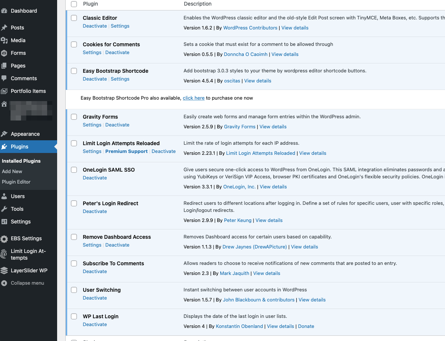Select the OneLogin SAML SSO checkbox
445x341 pixels.
coord(74,170)
